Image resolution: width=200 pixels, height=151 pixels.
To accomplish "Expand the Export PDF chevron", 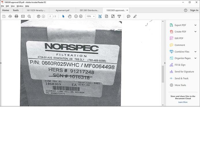I will pyautogui.click(x=195, y=25).
